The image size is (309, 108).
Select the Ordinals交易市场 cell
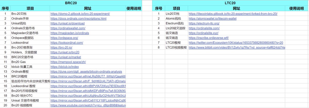pos(30,28)
